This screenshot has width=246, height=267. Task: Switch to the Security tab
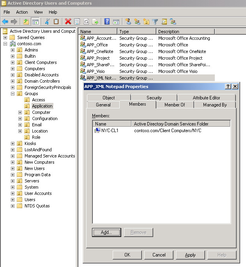(154, 98)
